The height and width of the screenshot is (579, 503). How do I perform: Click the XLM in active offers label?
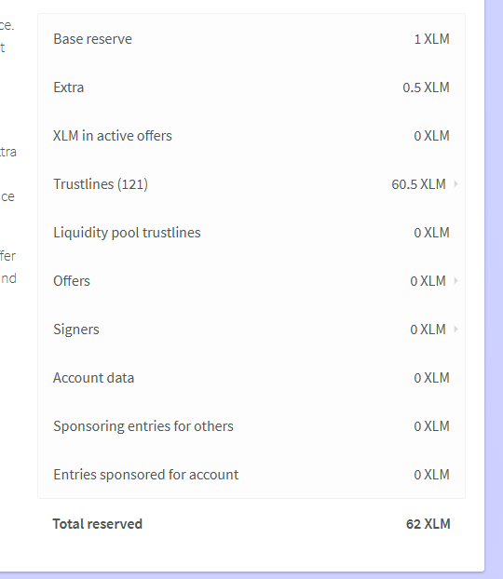113,136
